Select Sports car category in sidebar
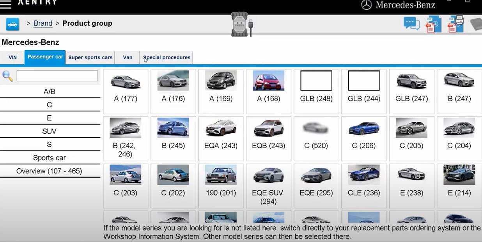This screenshot has width=482, height=242. coord(50,158)
